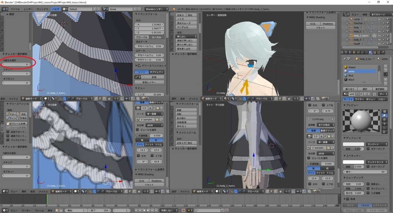Open the Texture properties tab icon
This screenshot has height=213, width=393.
375,52
